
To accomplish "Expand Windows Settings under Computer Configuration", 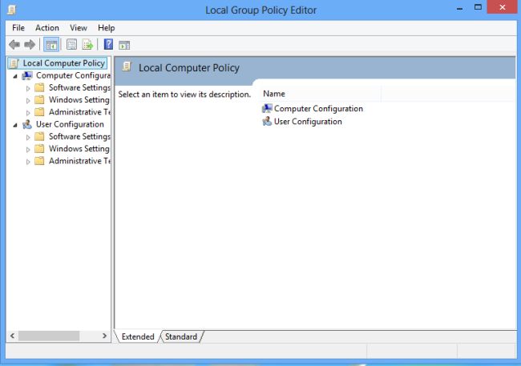I will tap(28, 100).
